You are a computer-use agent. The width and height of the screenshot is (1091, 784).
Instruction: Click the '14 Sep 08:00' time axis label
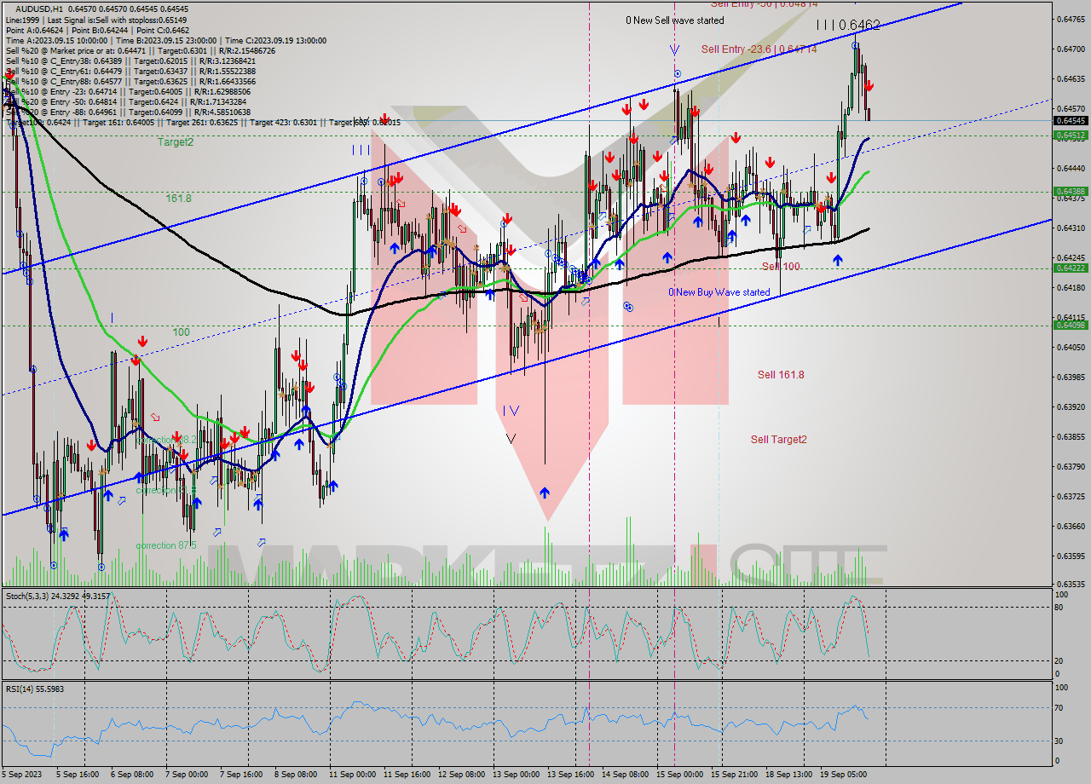(x=625, y=775)
